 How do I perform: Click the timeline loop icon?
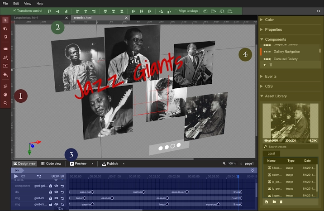pyautogui.click(x=23, y=176)
